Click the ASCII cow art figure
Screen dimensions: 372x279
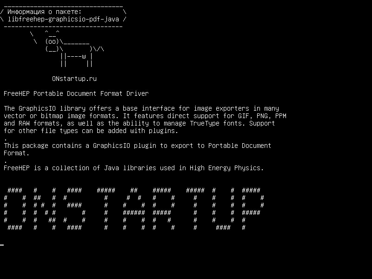click(x=67, y=49)
